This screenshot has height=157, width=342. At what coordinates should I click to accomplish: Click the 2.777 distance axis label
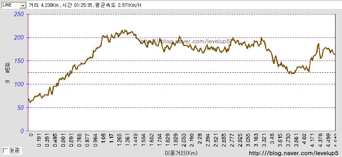tap(232, 141)
